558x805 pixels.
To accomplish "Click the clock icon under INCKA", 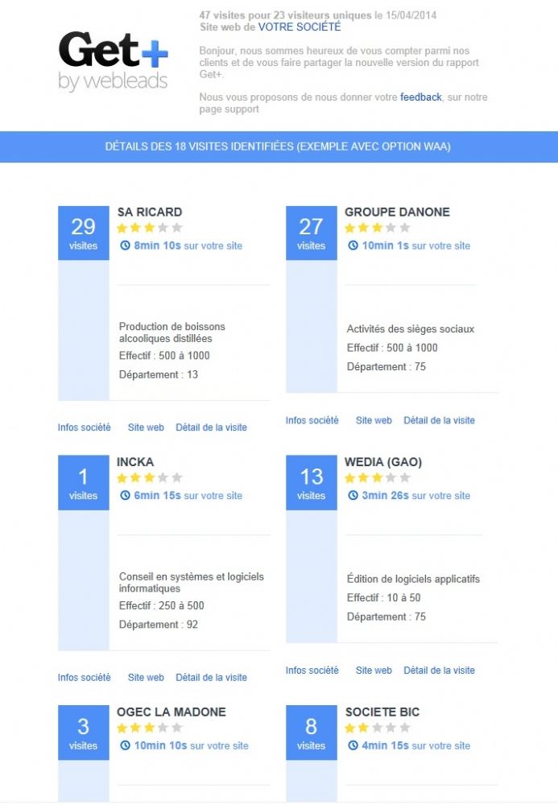I will click(x=125, y=495).
